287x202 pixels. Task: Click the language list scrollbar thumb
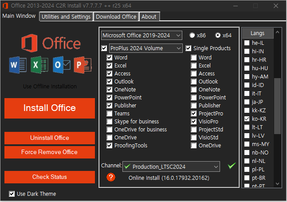[x=278, y=106]
